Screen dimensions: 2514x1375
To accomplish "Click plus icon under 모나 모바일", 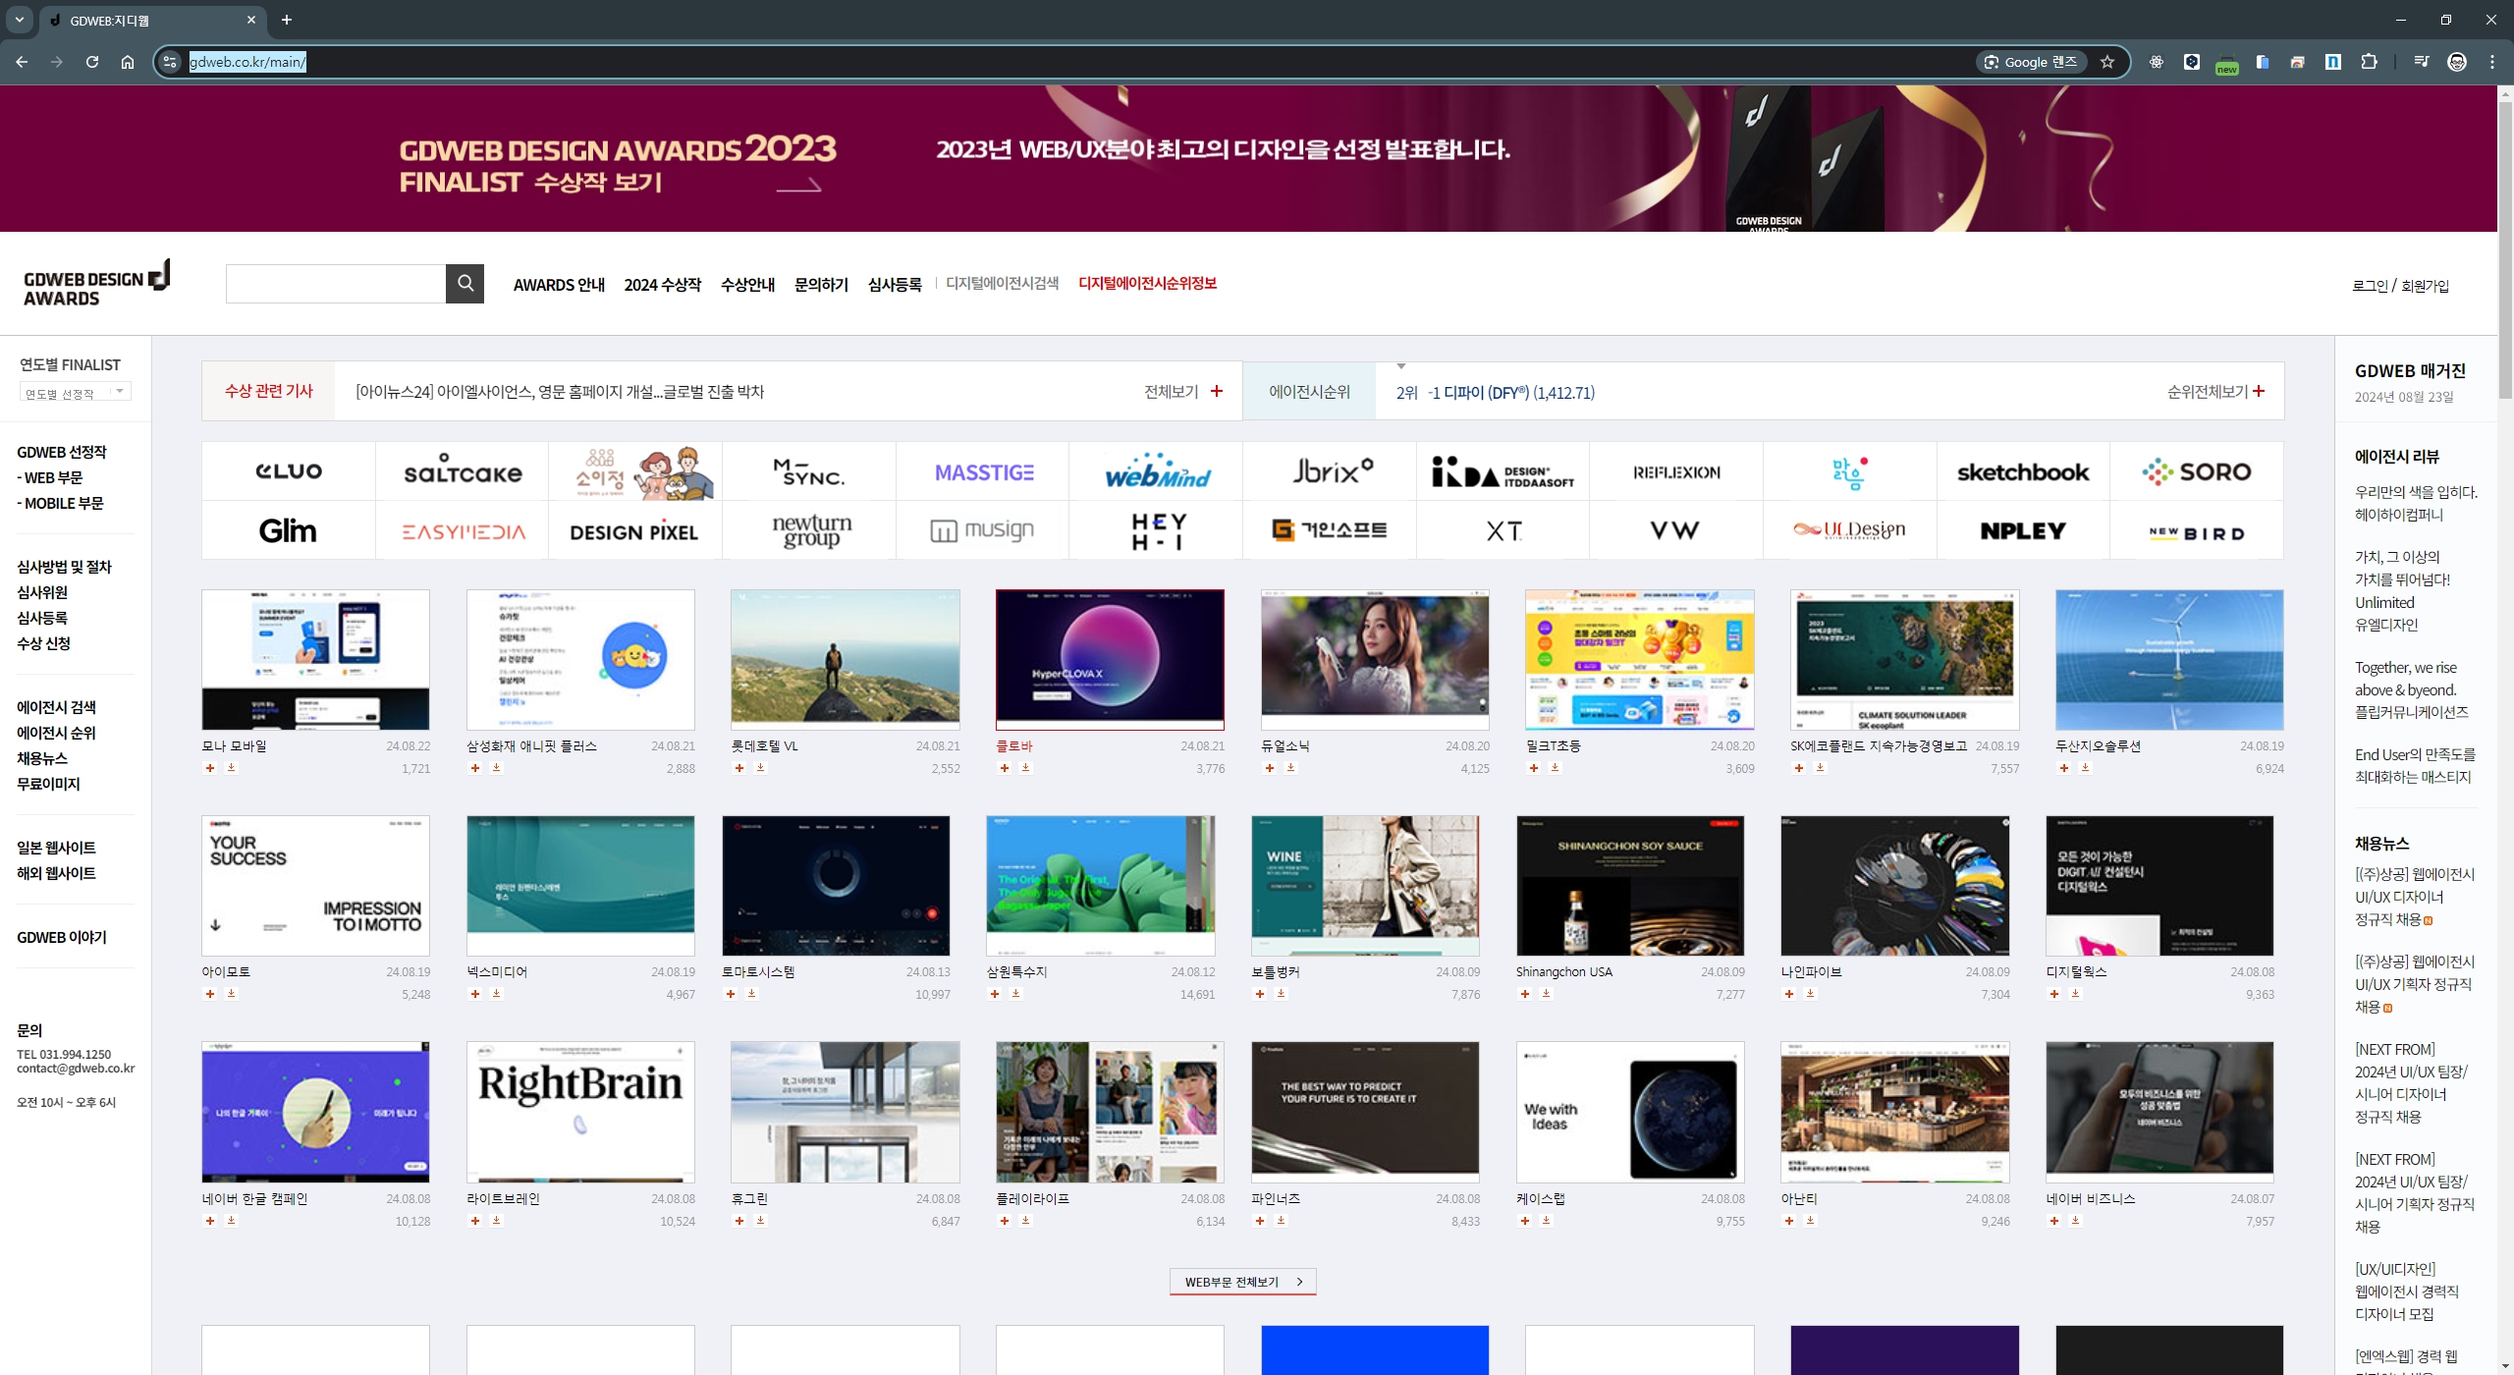I will pos(210,768).
